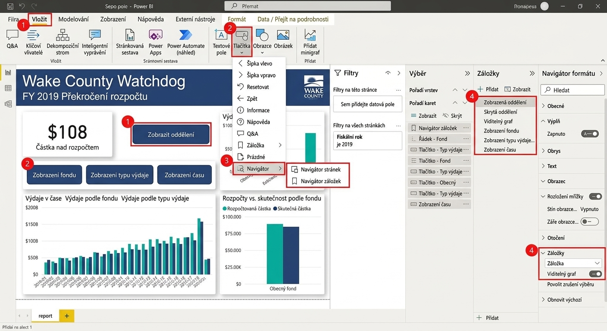Collapse the Výběr pane with double chevron
Viewport: 607px width, 331px height.
click(467, 73)
